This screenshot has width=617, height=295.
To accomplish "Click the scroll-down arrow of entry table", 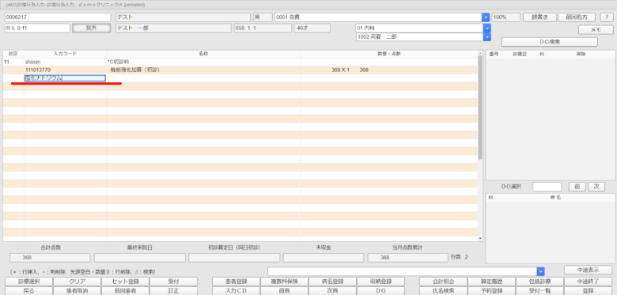I will point(480,238).
